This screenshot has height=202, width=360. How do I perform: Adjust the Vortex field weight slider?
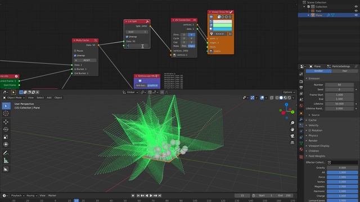point(342,182)
